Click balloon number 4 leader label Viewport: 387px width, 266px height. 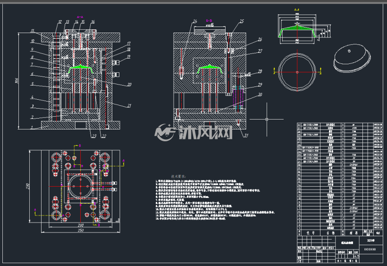32,97
